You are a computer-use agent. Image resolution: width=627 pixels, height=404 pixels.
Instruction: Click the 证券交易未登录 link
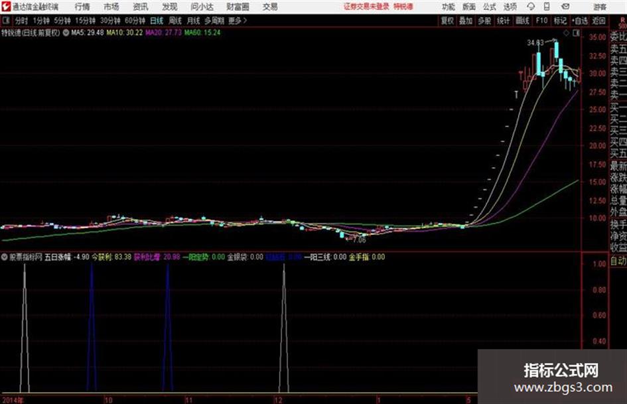click(x=366, y=7)
